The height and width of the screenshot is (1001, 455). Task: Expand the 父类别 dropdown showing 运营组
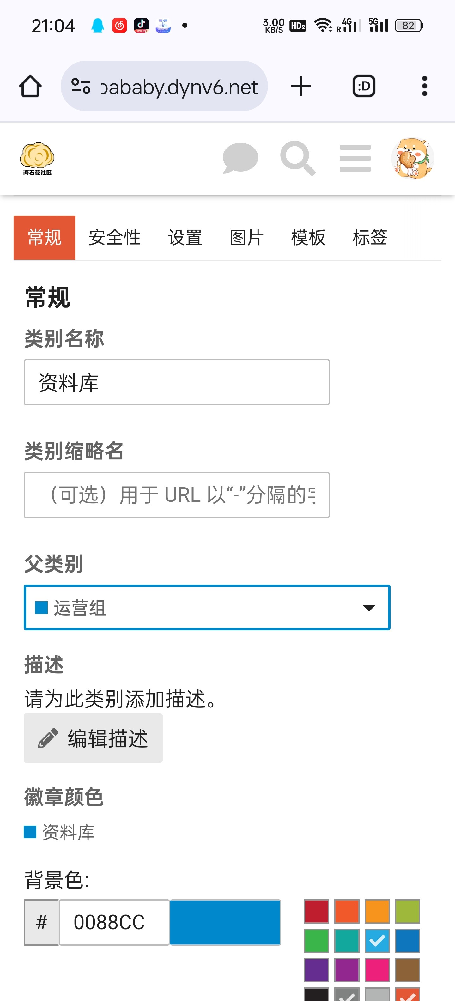[x=207, y=607]
